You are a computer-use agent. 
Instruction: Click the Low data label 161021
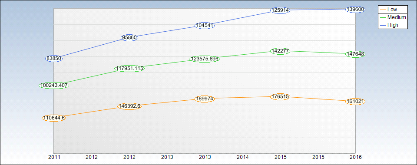[356, 102]
